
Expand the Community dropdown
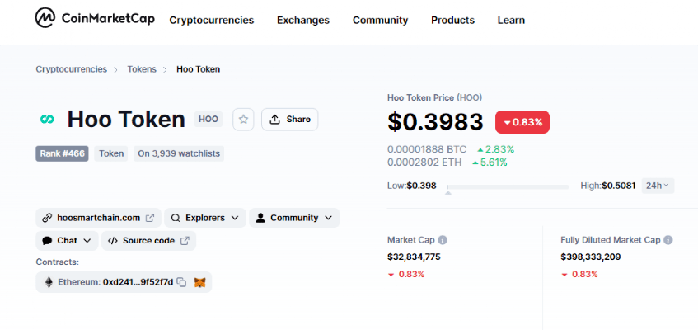tap(293, 218)
